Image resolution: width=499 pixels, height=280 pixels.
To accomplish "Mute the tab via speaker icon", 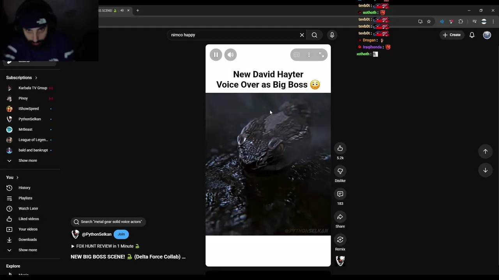I will 122,10.
